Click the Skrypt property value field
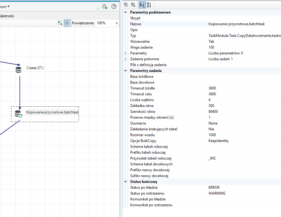281x217 pixels. (244, 18)
